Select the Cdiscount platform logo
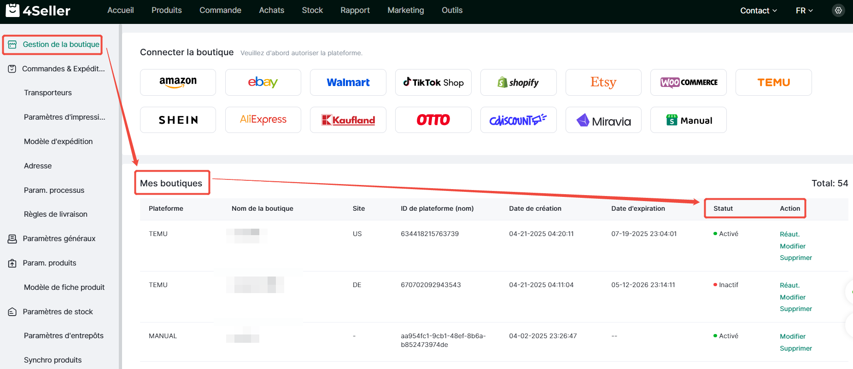The image size is (853, 369). click(518, 120)
